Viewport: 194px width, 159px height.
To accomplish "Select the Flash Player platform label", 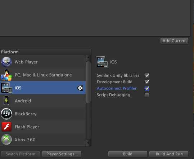I will point(27,127).
